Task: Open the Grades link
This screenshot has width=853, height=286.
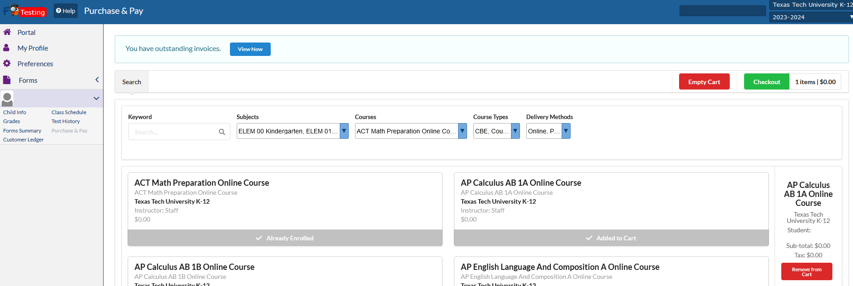Action: point(12,121)
